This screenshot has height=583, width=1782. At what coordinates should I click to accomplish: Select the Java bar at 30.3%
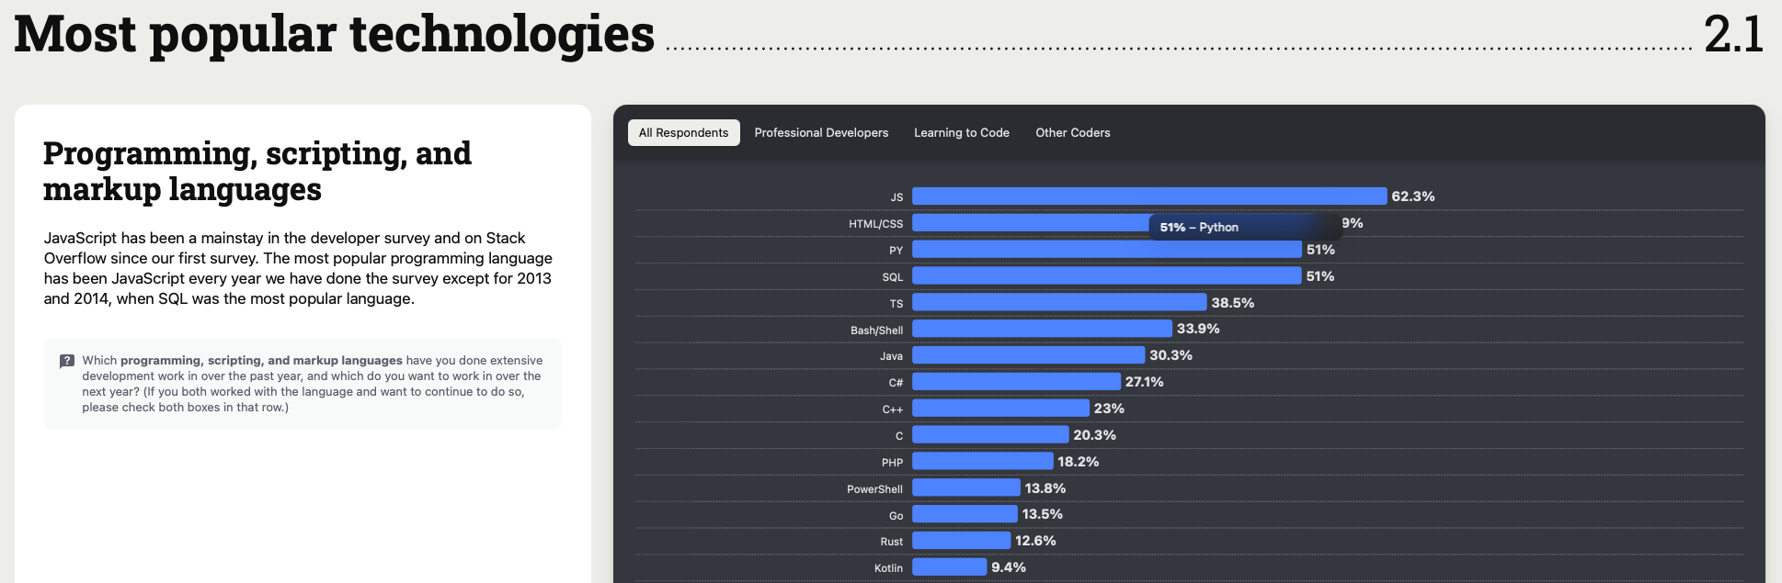pyautogui.click(x=1028, y=355)
